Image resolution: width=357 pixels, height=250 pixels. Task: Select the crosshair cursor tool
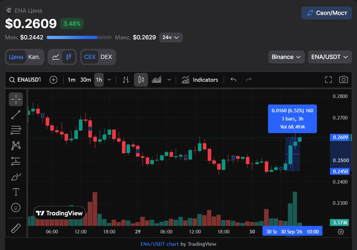click(16, 99)
